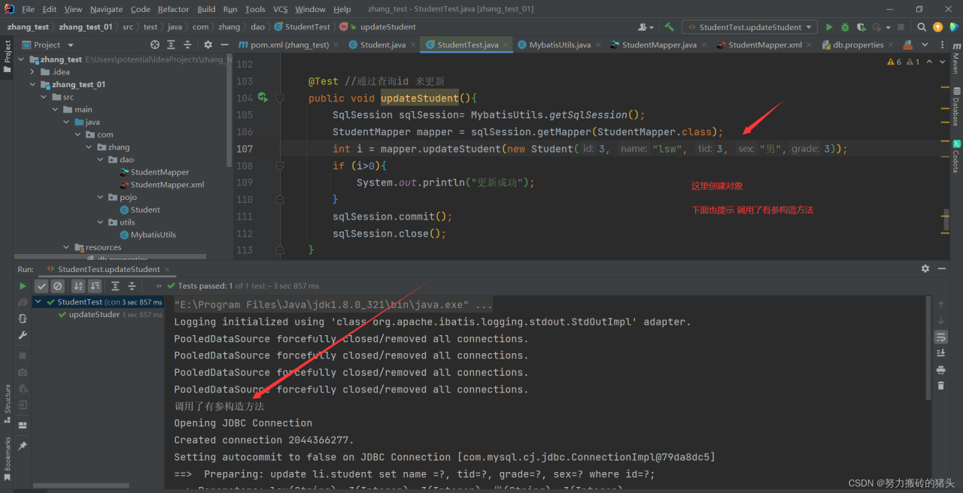Toggle soft-wrap in console output
This screenshot has width=963, height=493.
click(940, 337)
